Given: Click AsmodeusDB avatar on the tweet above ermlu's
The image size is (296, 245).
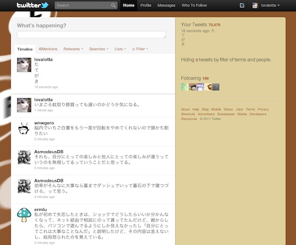Looking at the screenshot, I should [x=24, y=186].
